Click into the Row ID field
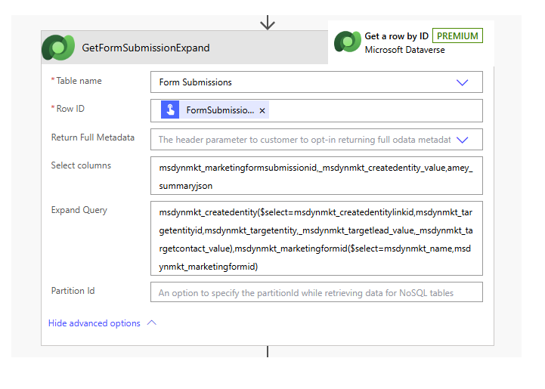 (316, 110)
